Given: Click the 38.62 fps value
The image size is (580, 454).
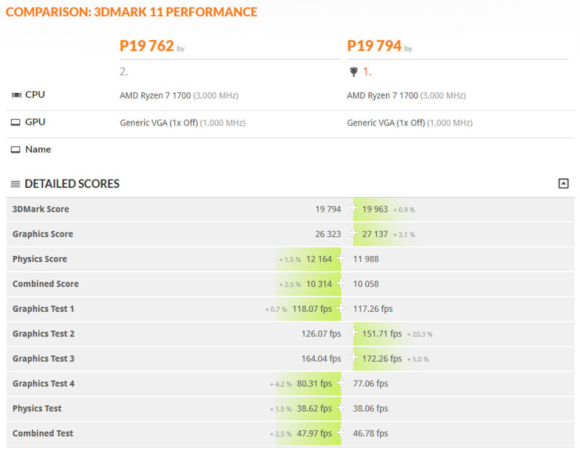Looking at the screenshot, I should (314, 408).
